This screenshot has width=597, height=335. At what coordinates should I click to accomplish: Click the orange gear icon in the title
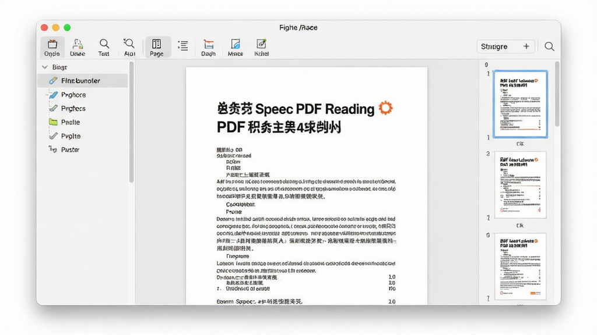385,108
